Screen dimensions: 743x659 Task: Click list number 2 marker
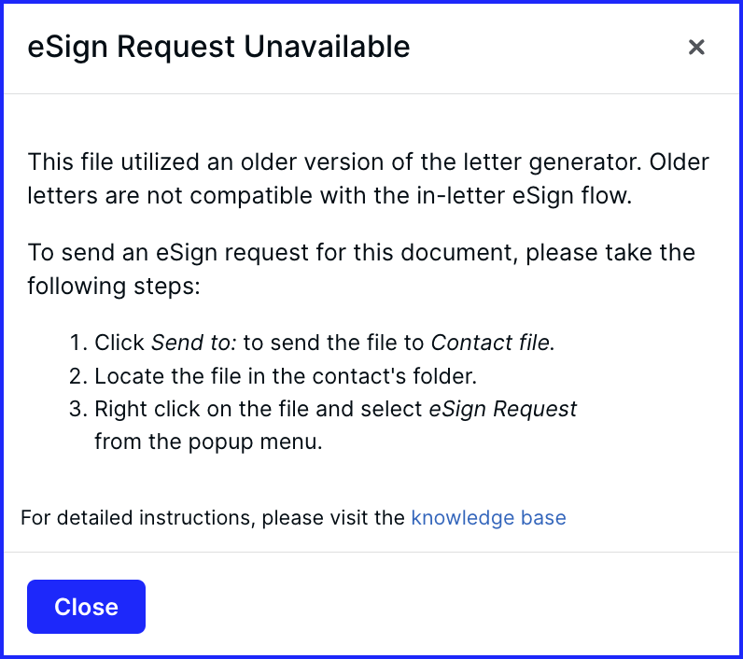(78, 375)
